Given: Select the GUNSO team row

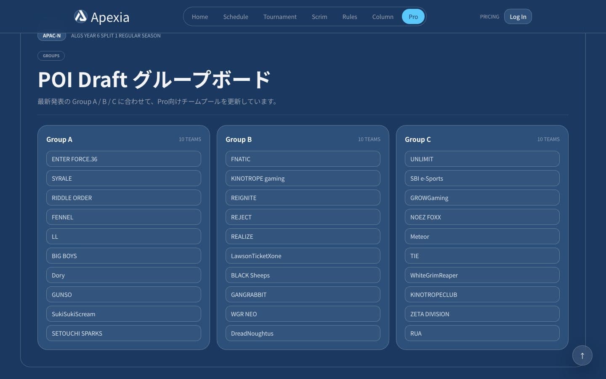Looking at the screenshot, I should [124, 294].
